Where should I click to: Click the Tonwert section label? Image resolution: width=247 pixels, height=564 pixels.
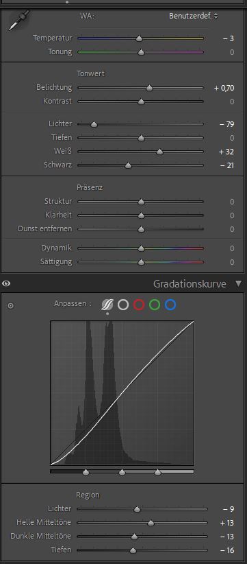tap(91, 73)
